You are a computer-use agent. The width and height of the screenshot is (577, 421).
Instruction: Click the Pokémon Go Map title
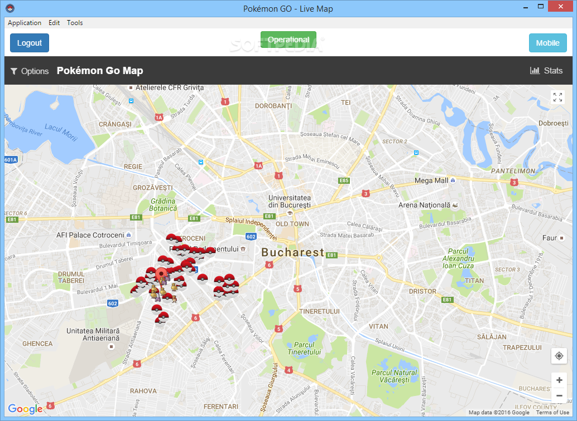tap(100, 71)
